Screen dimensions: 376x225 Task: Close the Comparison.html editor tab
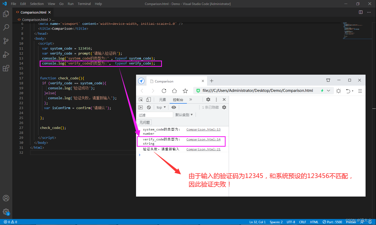click(49, 12)
